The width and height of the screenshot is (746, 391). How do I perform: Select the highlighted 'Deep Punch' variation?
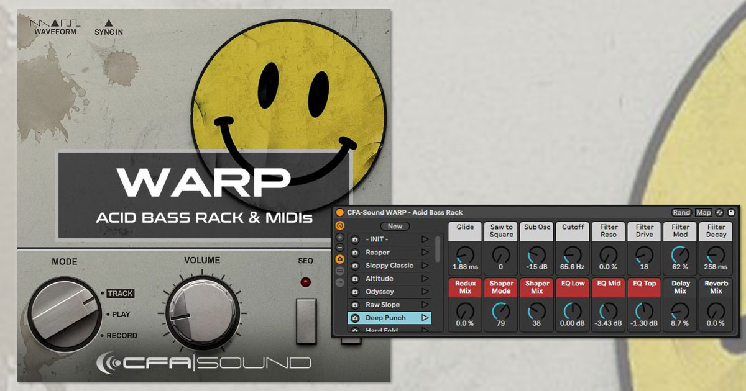[x=390, y=318]
